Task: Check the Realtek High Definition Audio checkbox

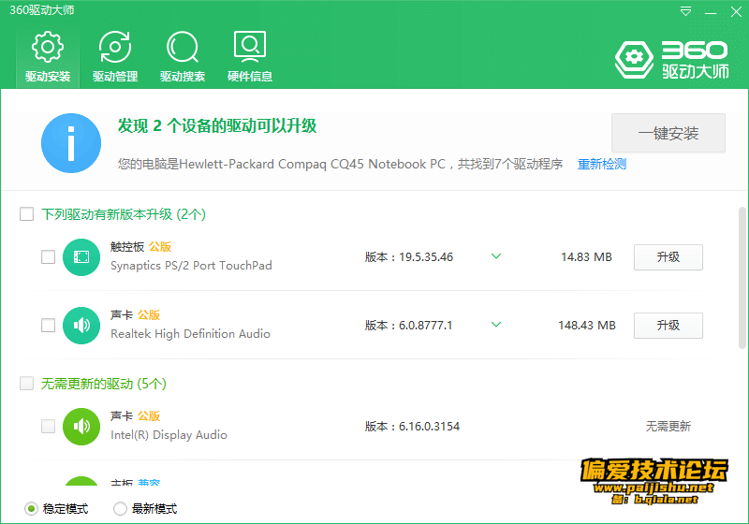Action: [49, 325]
